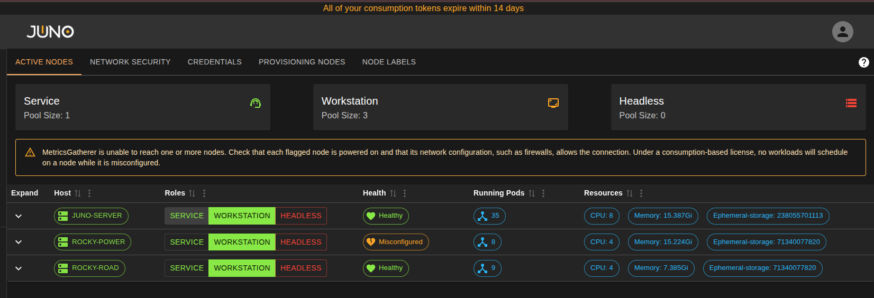This screenshot has width=874, height=298.
Task: Expand the JUNO-SERVER row
Action: coord(19,216)
